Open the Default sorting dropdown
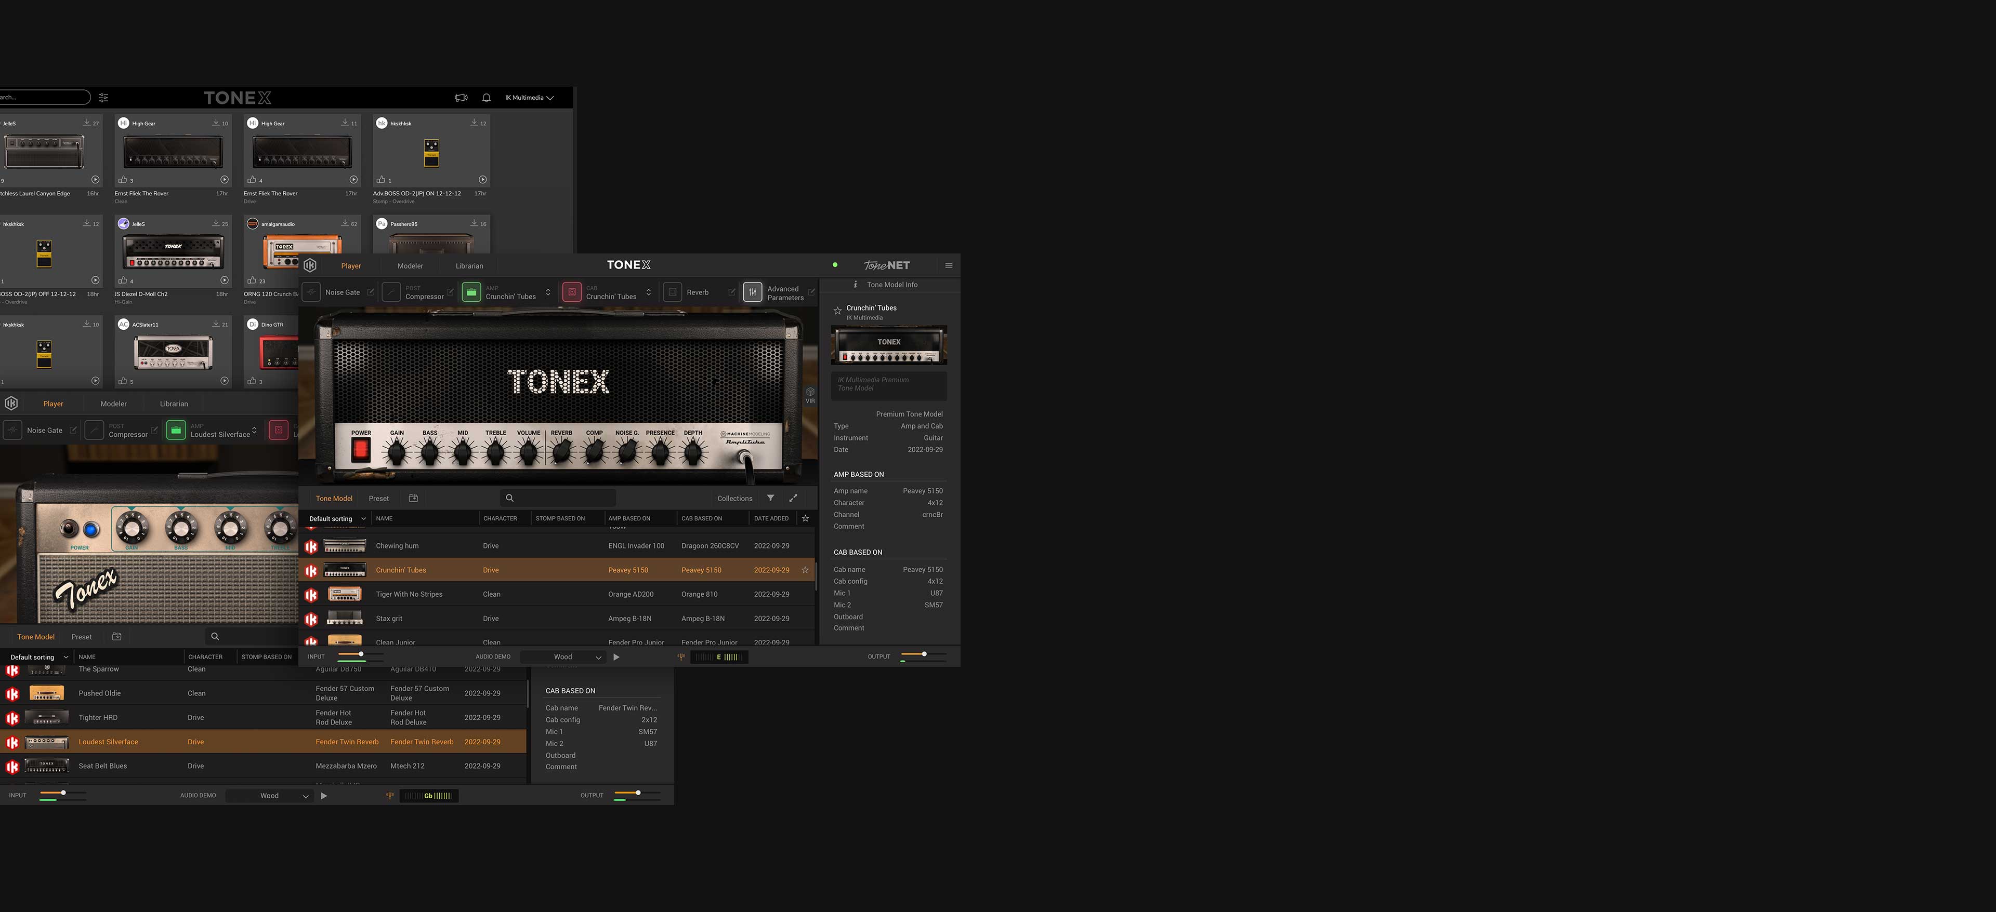 [x=337, y=519]
